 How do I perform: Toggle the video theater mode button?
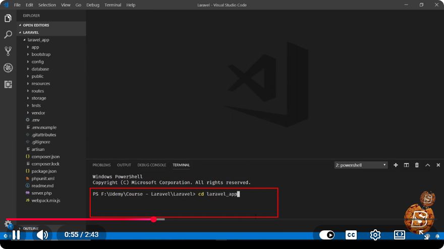point(399,234)
